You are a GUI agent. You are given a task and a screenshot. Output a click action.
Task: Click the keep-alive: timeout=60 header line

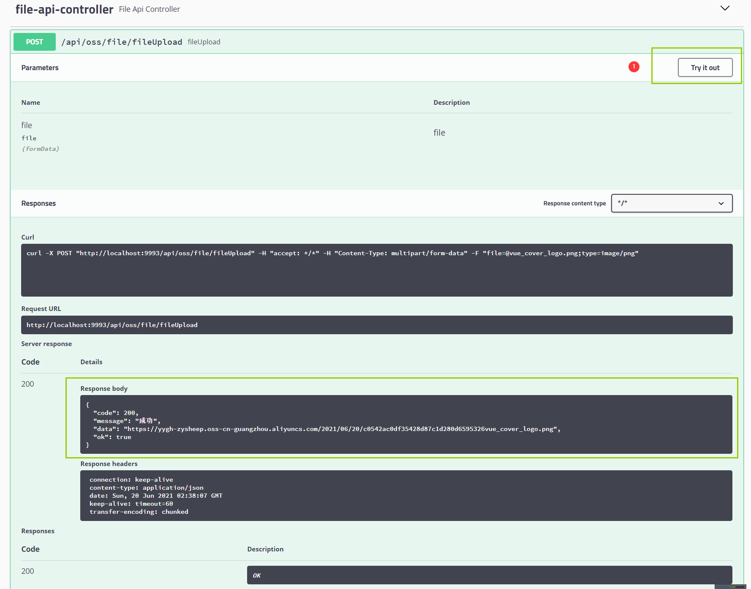131,504
